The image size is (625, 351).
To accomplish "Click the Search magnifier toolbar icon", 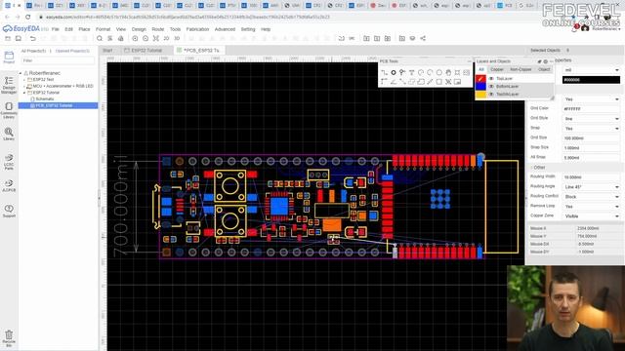I will [100, 39].
